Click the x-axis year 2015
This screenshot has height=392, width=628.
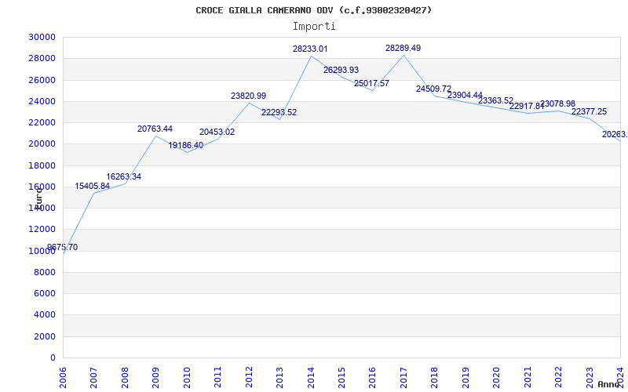(x=342, y=377)
